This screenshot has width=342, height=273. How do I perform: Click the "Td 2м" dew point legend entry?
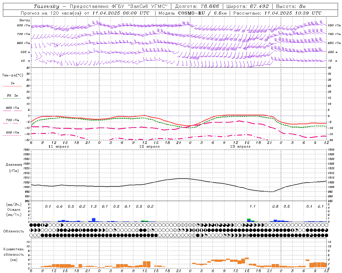[13, 95]
